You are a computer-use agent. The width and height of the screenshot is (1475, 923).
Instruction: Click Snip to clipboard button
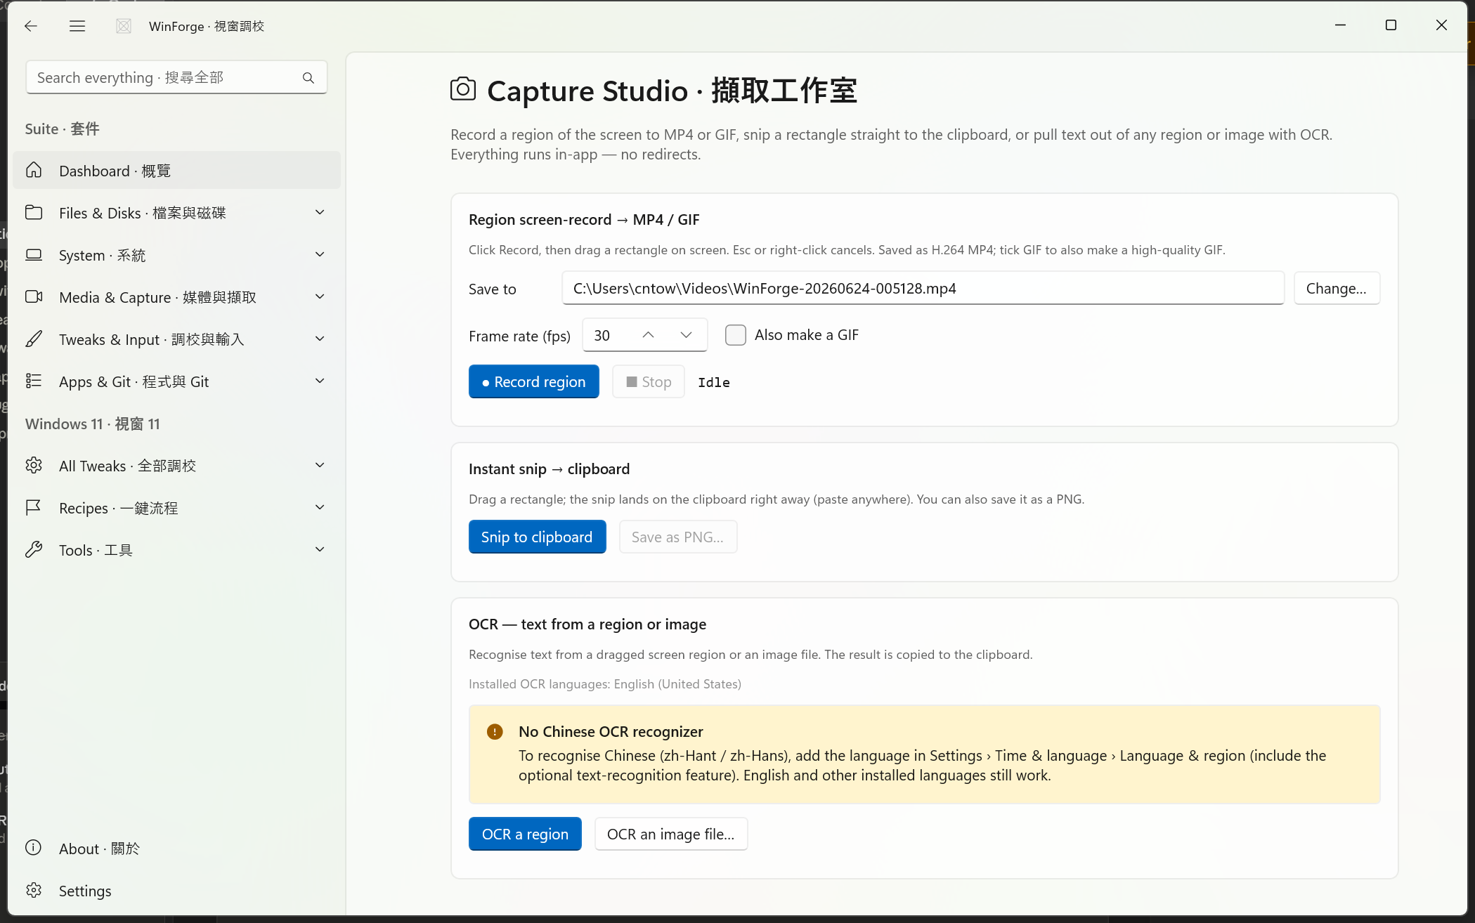point(537,537)
